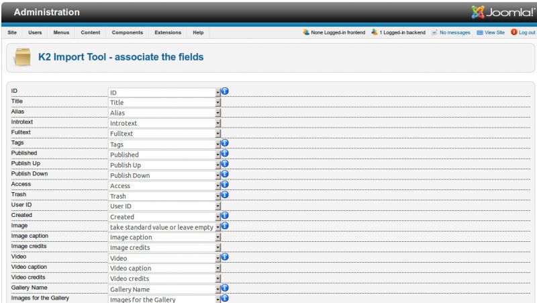Click the 'User ID' row label
The width and height of the screenshot is (537, 303).
(x=21, y=205)
